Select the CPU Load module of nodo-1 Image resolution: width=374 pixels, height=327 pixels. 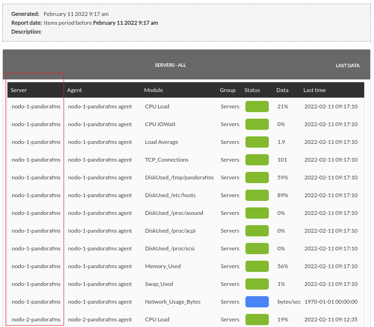click(x=157, y=107)
